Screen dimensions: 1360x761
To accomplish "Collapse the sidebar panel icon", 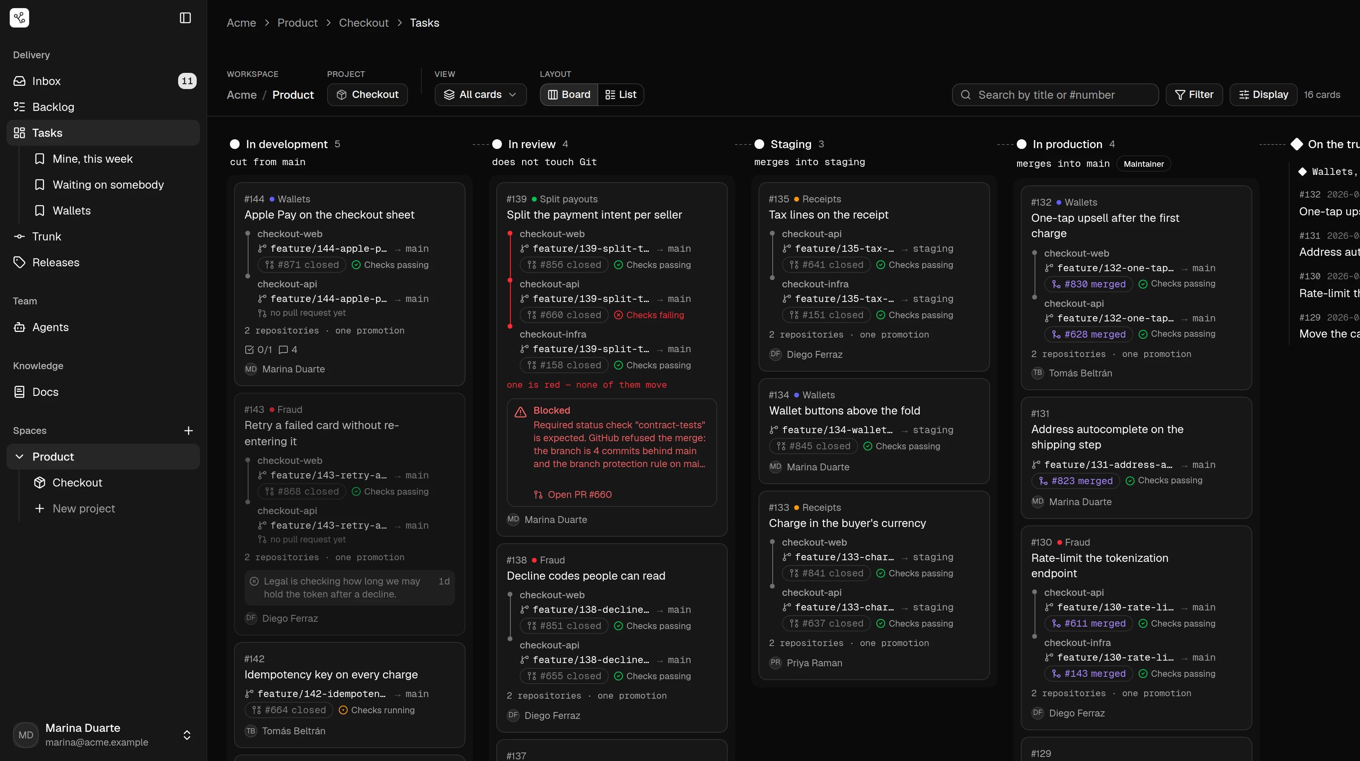I will (x=185, y=18).
